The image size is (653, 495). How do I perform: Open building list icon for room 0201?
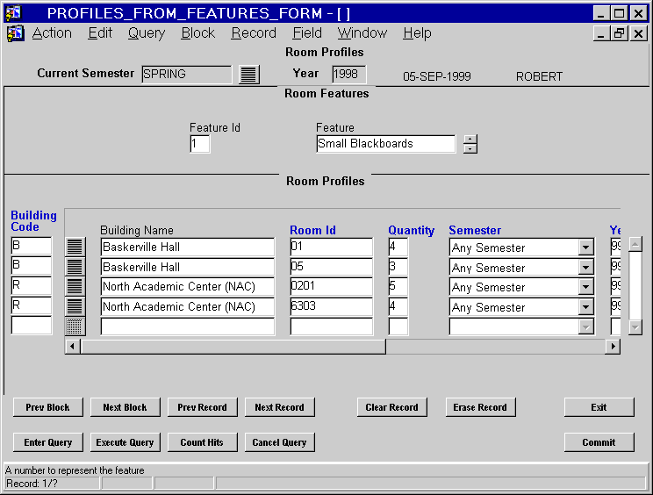(75, 286)
